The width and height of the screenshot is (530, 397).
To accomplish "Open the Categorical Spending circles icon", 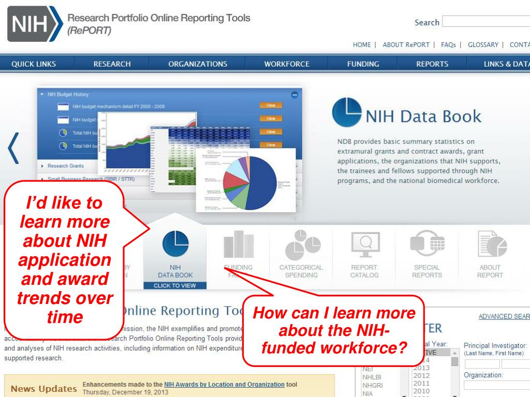I will 302,245.
